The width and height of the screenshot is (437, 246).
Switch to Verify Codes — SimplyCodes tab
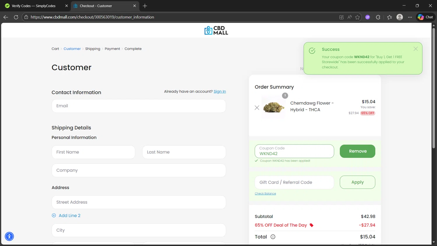tap(34, 6)
